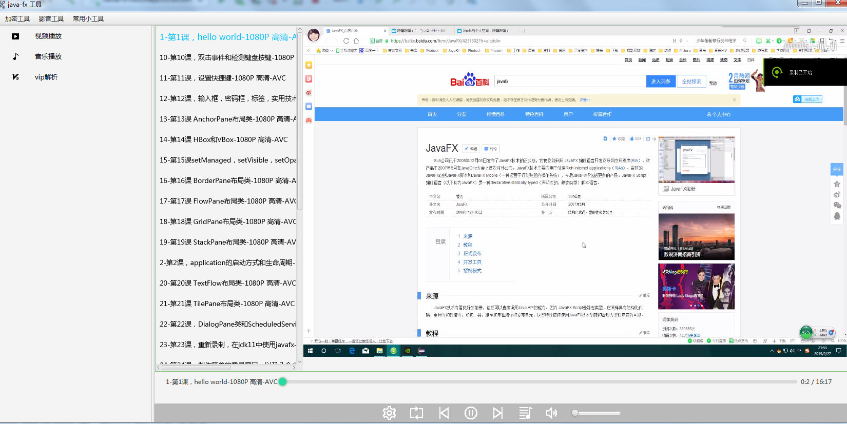
Task: Play lesson 10-第10课 from the playlist
Action: click(226, 57)
